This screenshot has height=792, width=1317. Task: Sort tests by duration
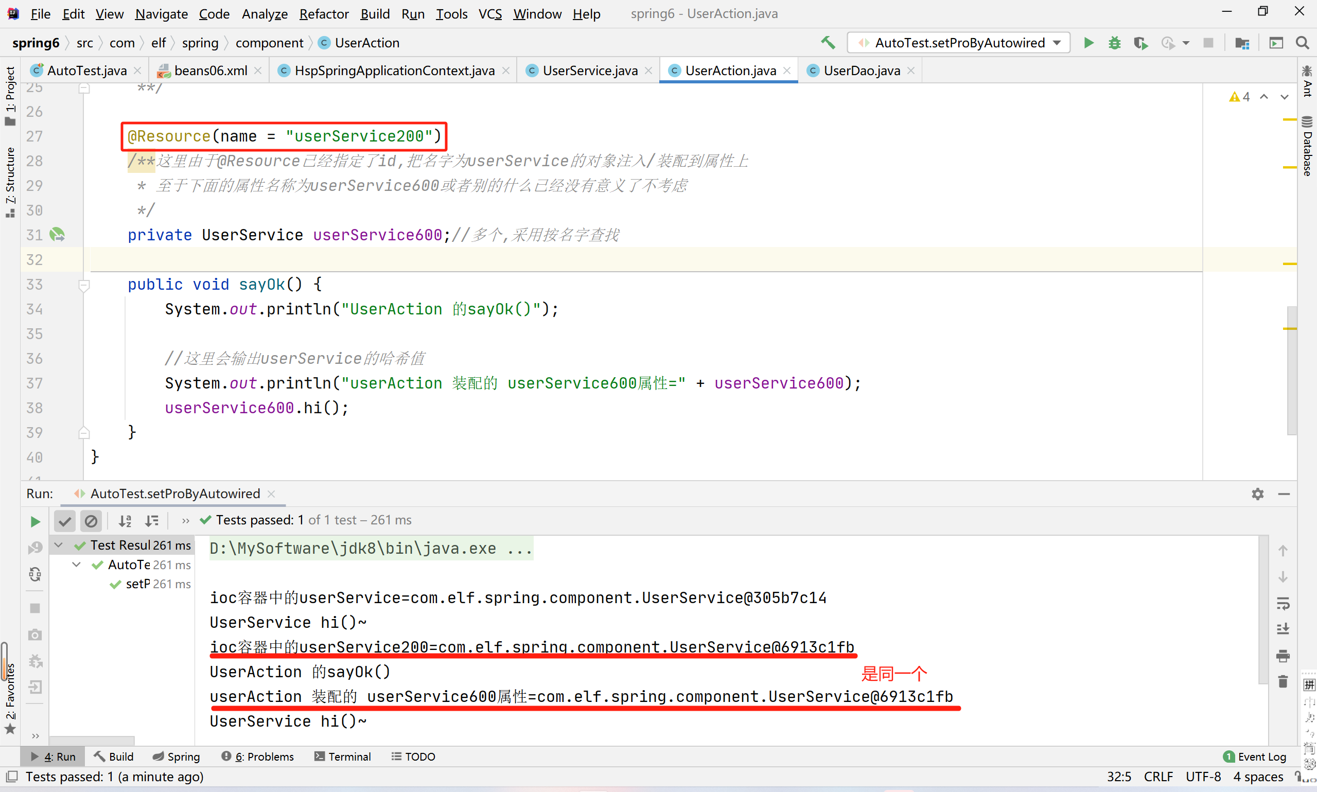152,521
